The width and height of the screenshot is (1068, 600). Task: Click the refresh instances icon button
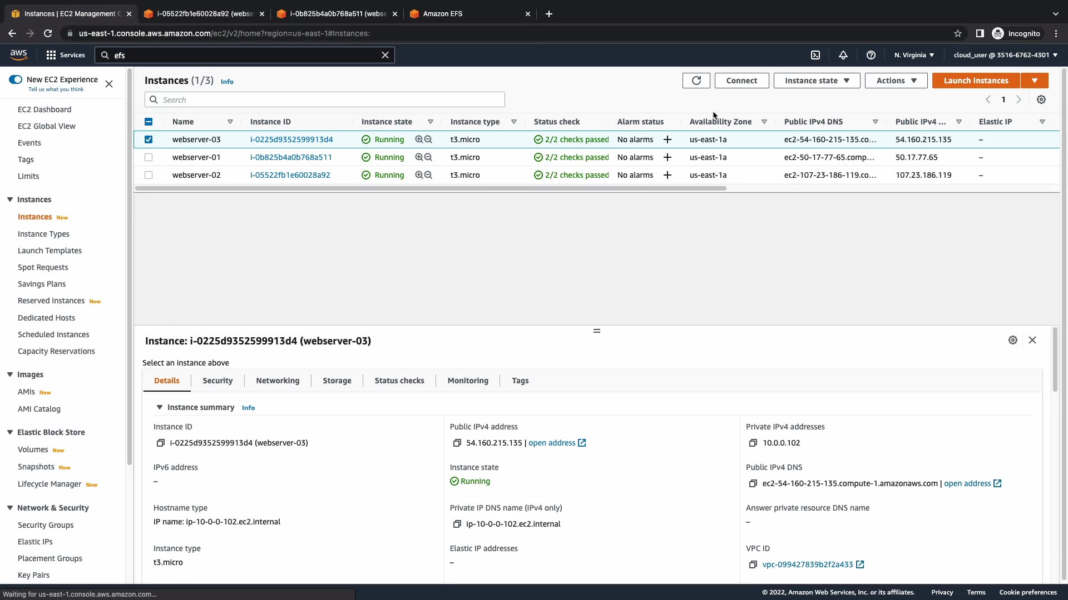pos(696,81)
